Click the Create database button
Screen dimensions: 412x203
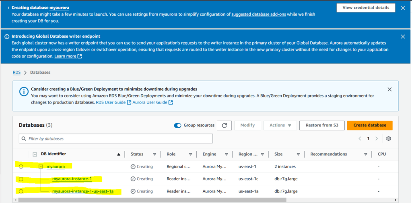[369, 126]
